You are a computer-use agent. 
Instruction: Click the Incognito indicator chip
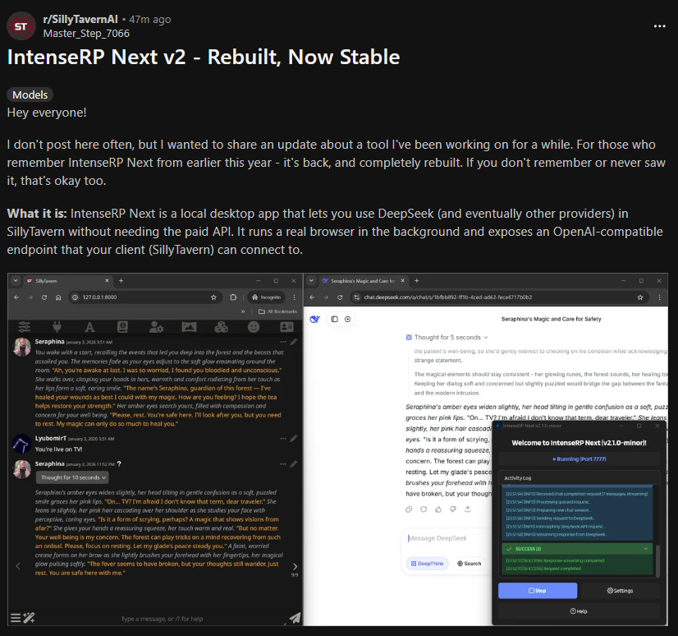(x=266, y=297)
